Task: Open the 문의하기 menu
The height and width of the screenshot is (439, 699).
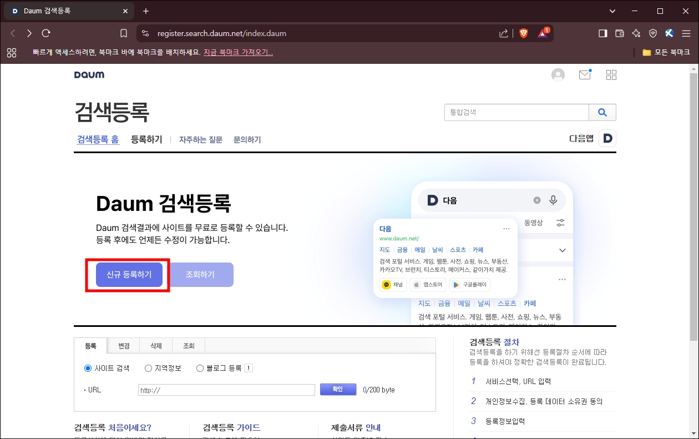Action: [247, 140]
